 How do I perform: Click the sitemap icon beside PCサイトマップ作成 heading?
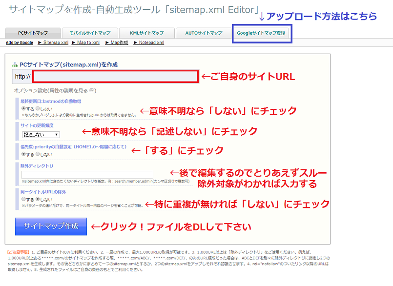click(x=14, y=64)
